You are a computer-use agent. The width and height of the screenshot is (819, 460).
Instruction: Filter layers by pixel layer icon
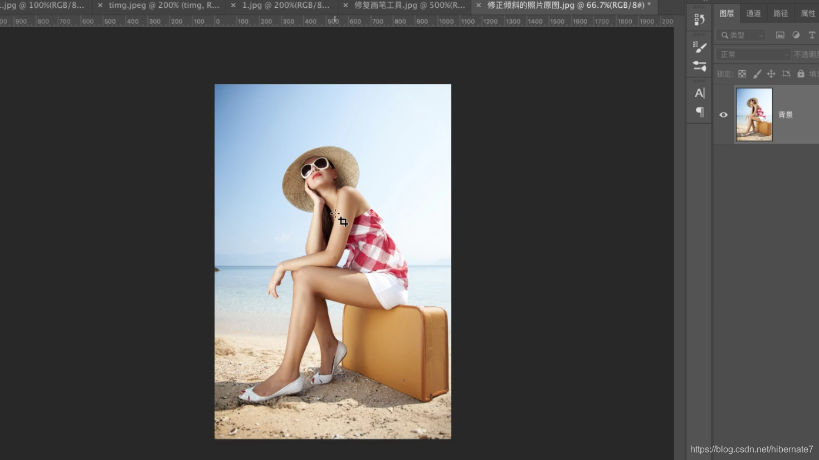780,35
